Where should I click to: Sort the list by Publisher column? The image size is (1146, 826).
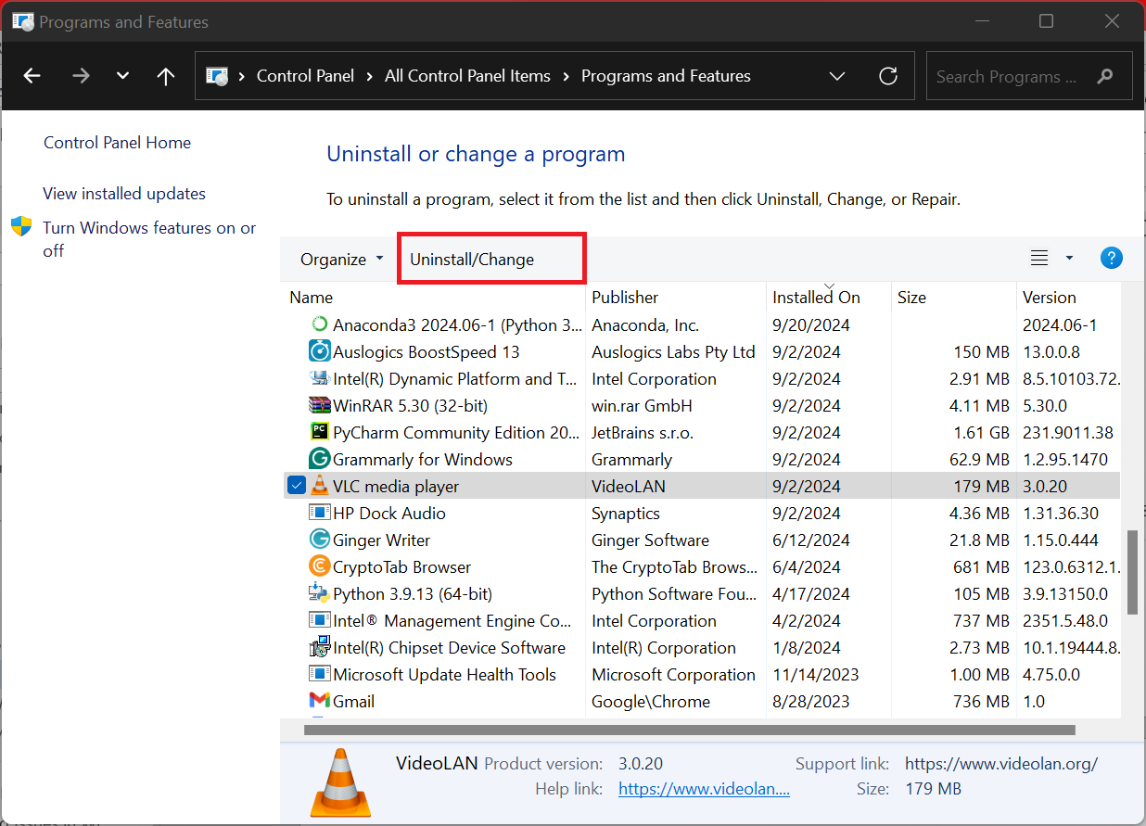tap(625, 298)
